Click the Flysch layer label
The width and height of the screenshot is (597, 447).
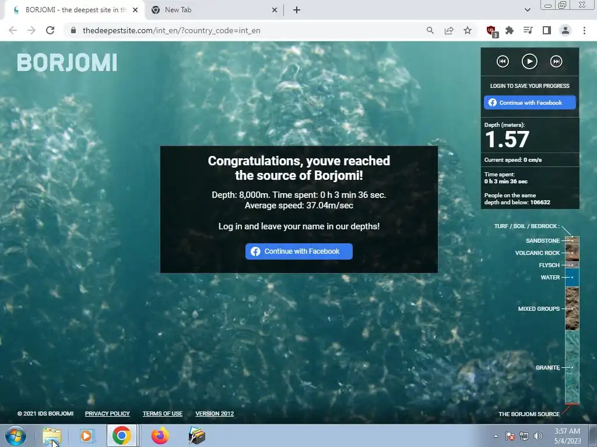point(549,265)
